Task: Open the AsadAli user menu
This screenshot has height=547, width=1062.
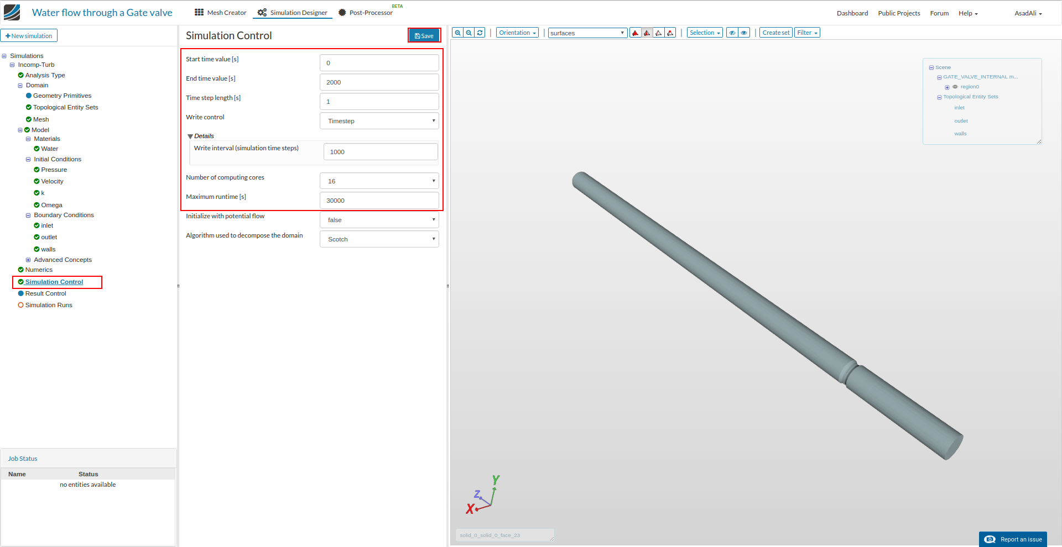Action: point(1028,13)
